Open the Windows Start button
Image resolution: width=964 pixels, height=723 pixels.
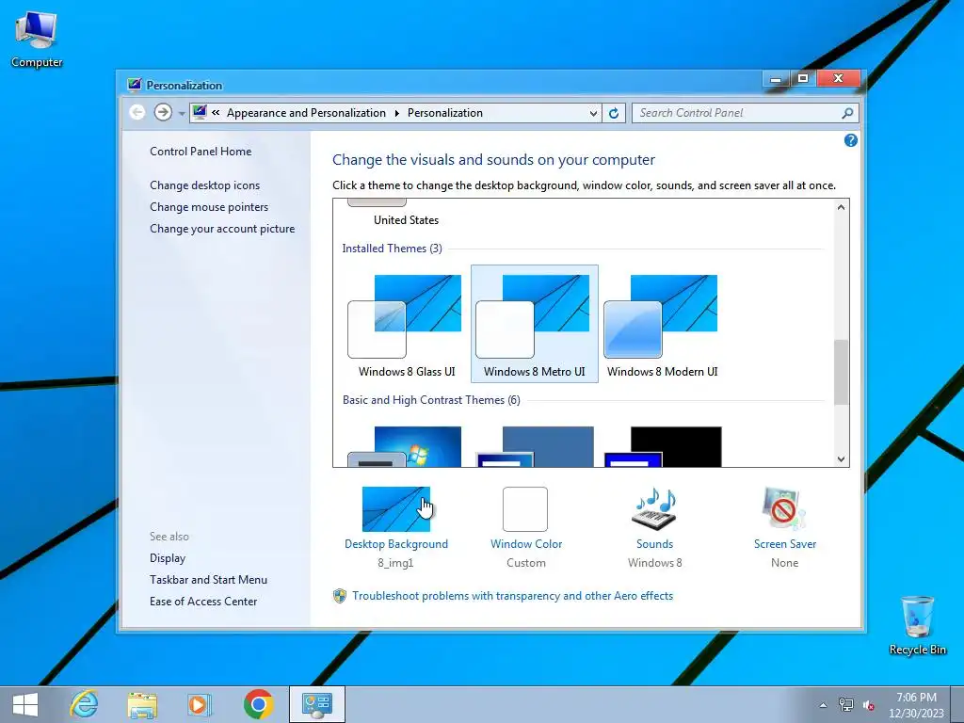click(25, 704)
